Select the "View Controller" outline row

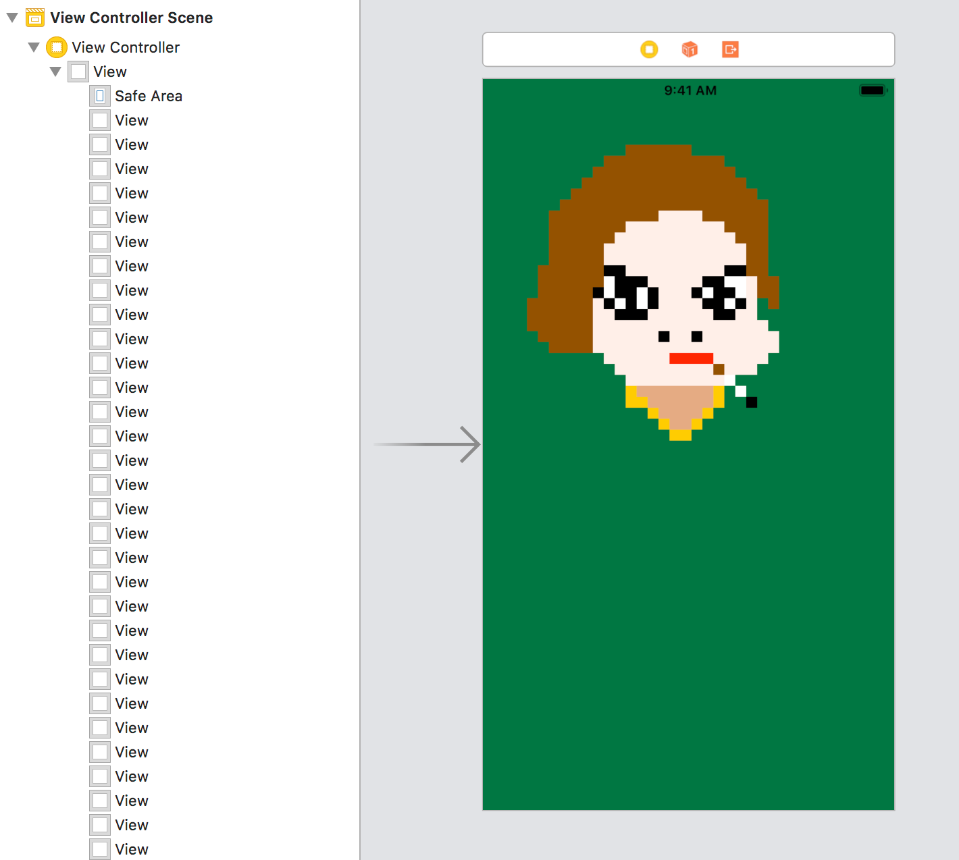click(x=180, y=47)
